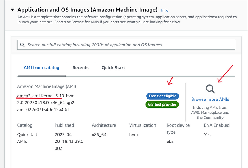The width and height of the screenshot is (248, 168).
Task: Collapse the Application and OS Images section
Action: [x=12, y=10]
